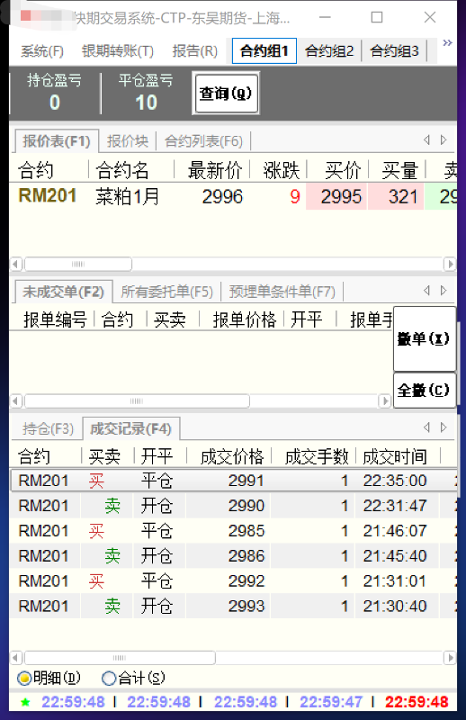This screenshot has width=466, height=720.
Task: Switch to 合约组1 tab
Action: click(x=264, y=51)
